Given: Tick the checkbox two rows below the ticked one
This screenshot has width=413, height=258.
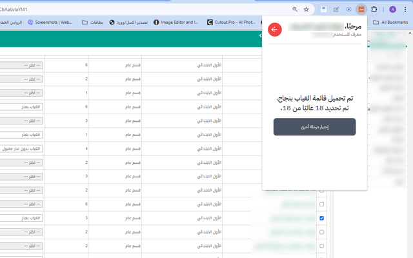Looking at the screenshot, I should coord(321,246).
